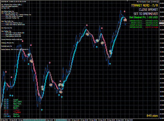The height and width of the screenshot is (121, 164).
Task: Click the Use Trailing: Yes line
Action: (6, 31)
